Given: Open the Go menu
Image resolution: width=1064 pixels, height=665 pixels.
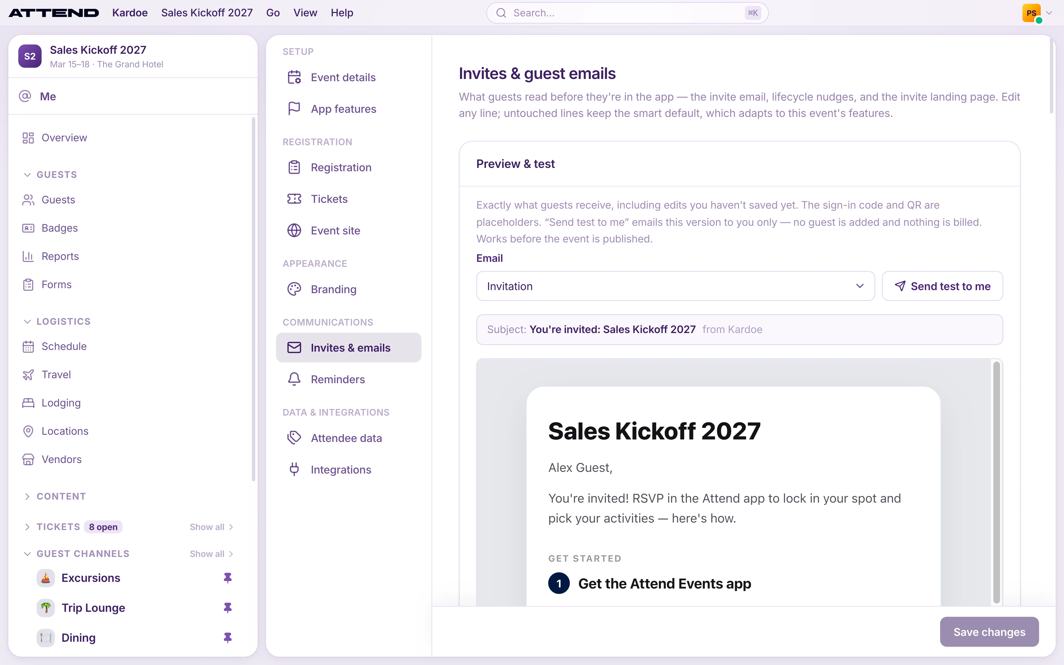Looking at the screenshot, I should click(273, 13).
